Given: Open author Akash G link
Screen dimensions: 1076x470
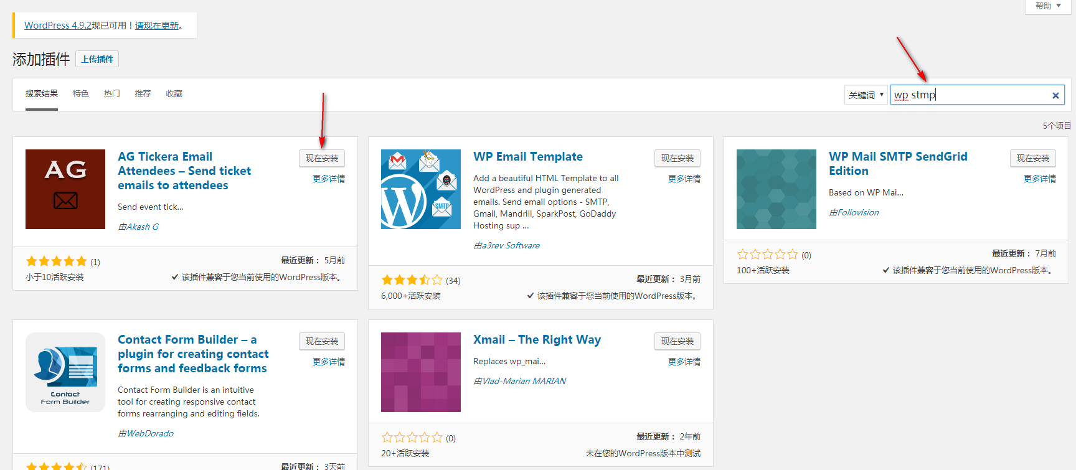Looking at the screenshot, I should coord(143,227).
